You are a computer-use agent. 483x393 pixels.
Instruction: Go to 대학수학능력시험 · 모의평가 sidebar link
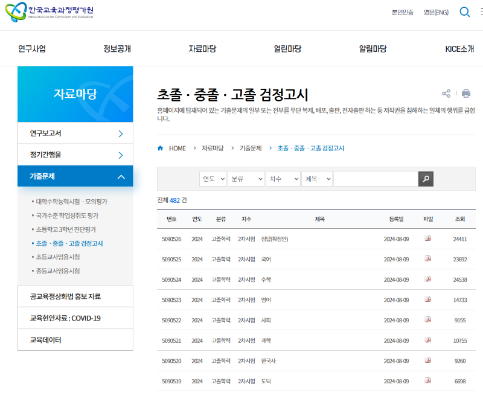71,202
